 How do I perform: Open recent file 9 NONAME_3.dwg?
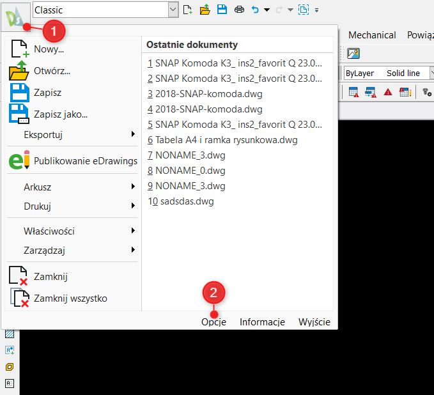(x=187, y=186)
